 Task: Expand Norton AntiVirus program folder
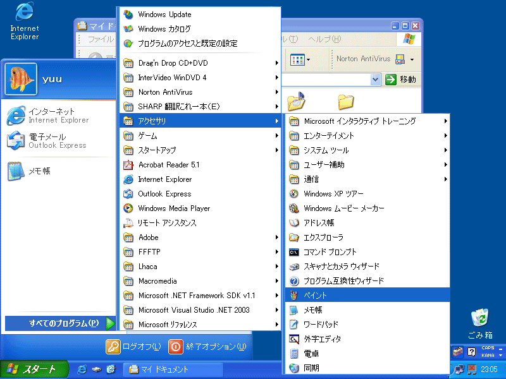click(x=200, y=92)
